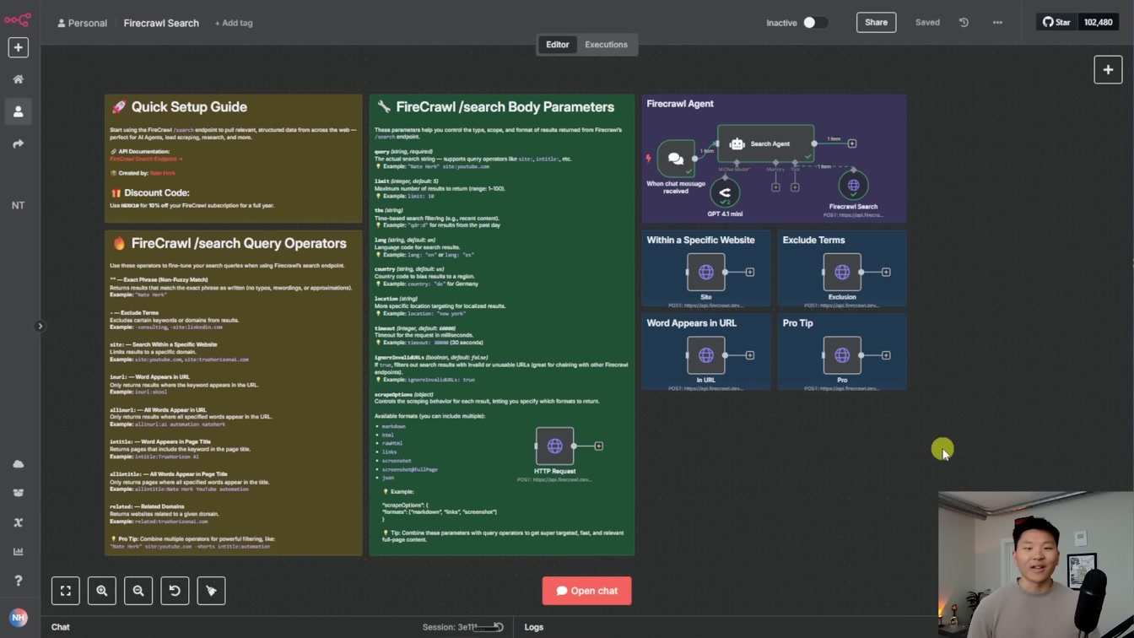Open the three-dot workflow options menu
Image resolution: width=1134 pixels, height=638 pixels.
[x=997, y=23]
